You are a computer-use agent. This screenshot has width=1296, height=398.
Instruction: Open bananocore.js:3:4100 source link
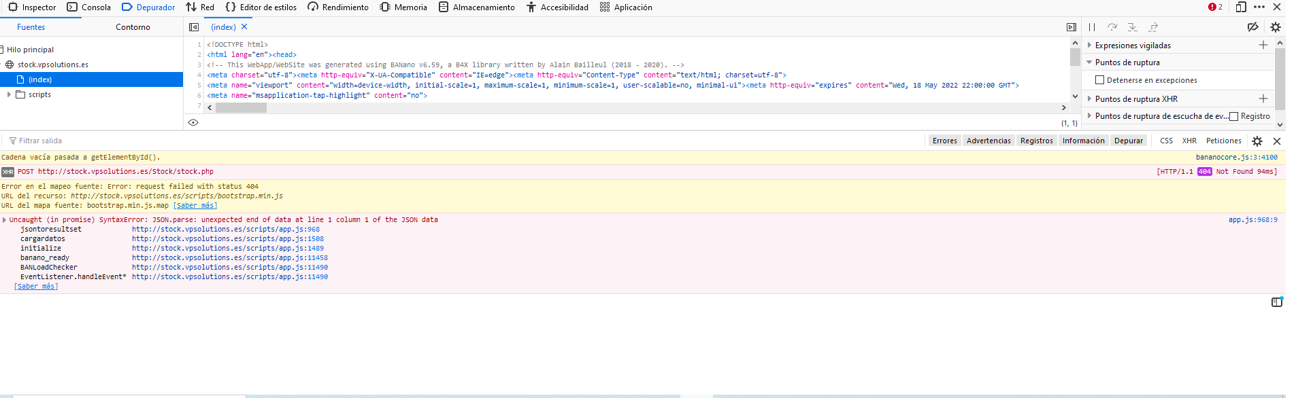[1237, 158]
